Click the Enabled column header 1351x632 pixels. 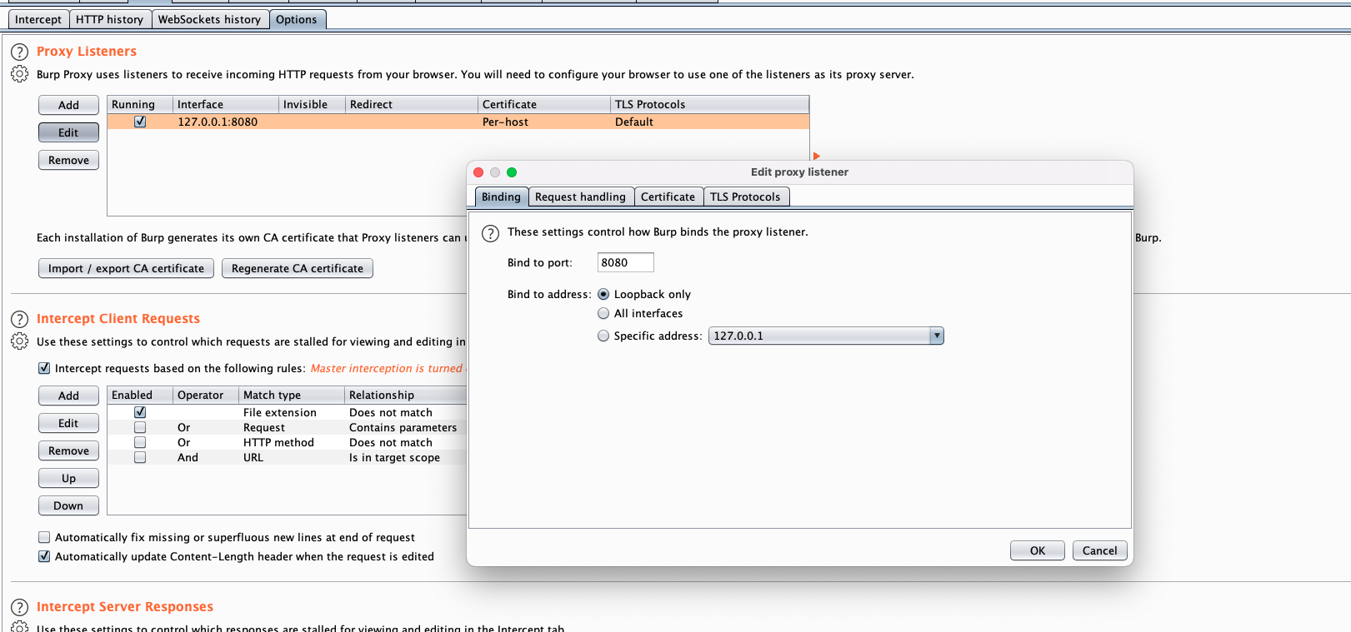pos(140,395)
